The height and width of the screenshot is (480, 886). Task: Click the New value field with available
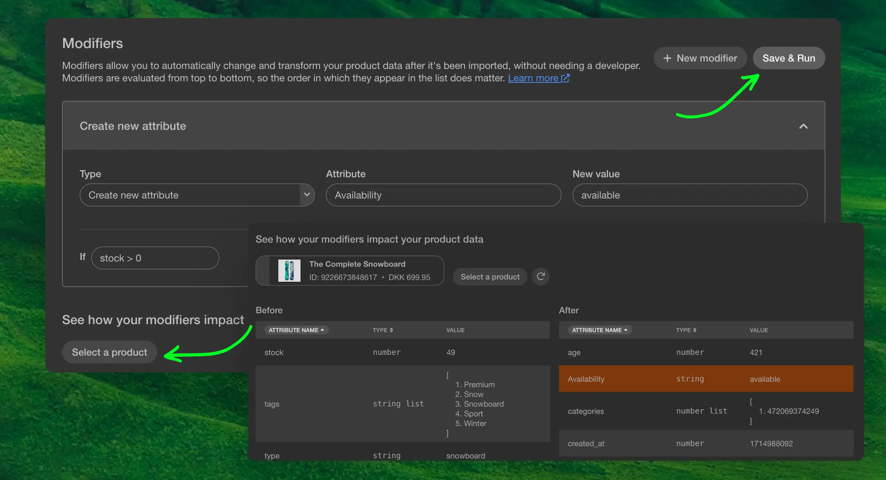(x=690, y=195)
